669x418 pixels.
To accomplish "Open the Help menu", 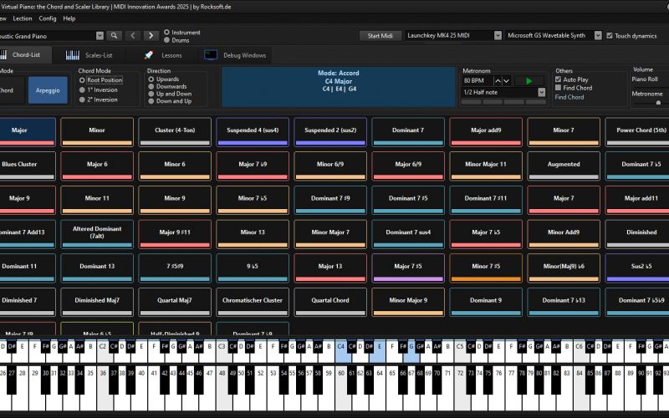I will [x=69, y=18].
